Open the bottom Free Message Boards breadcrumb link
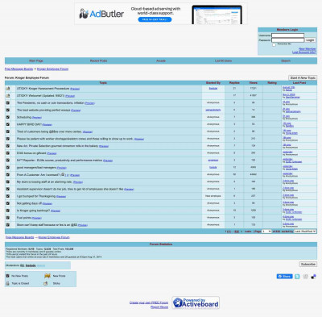The height and width of the screenshot is (317, 322). pyautogui.click(x=20, y=237)
